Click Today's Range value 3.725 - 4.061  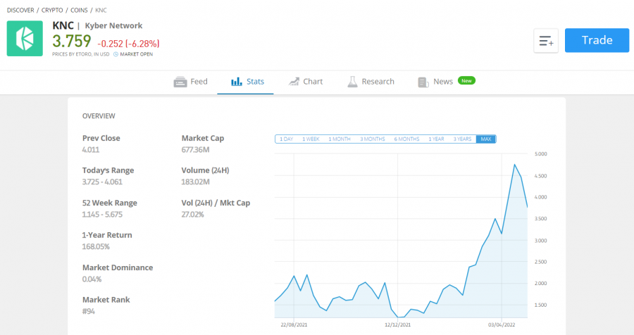pos(102,182)
